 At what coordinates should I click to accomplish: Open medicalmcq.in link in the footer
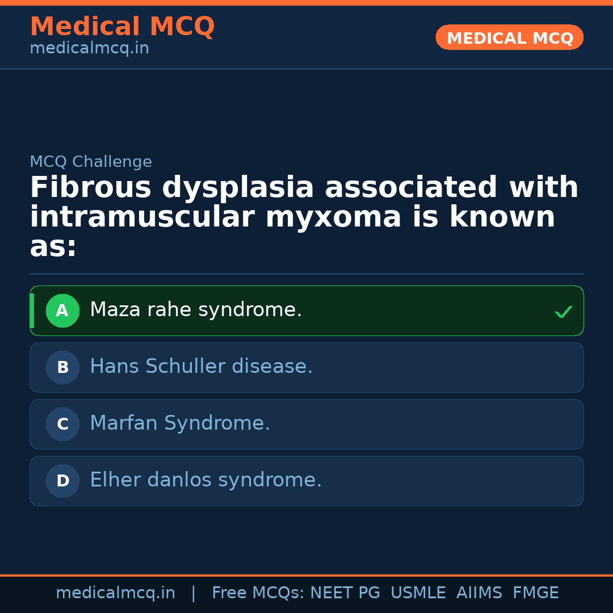coord(115,593)
